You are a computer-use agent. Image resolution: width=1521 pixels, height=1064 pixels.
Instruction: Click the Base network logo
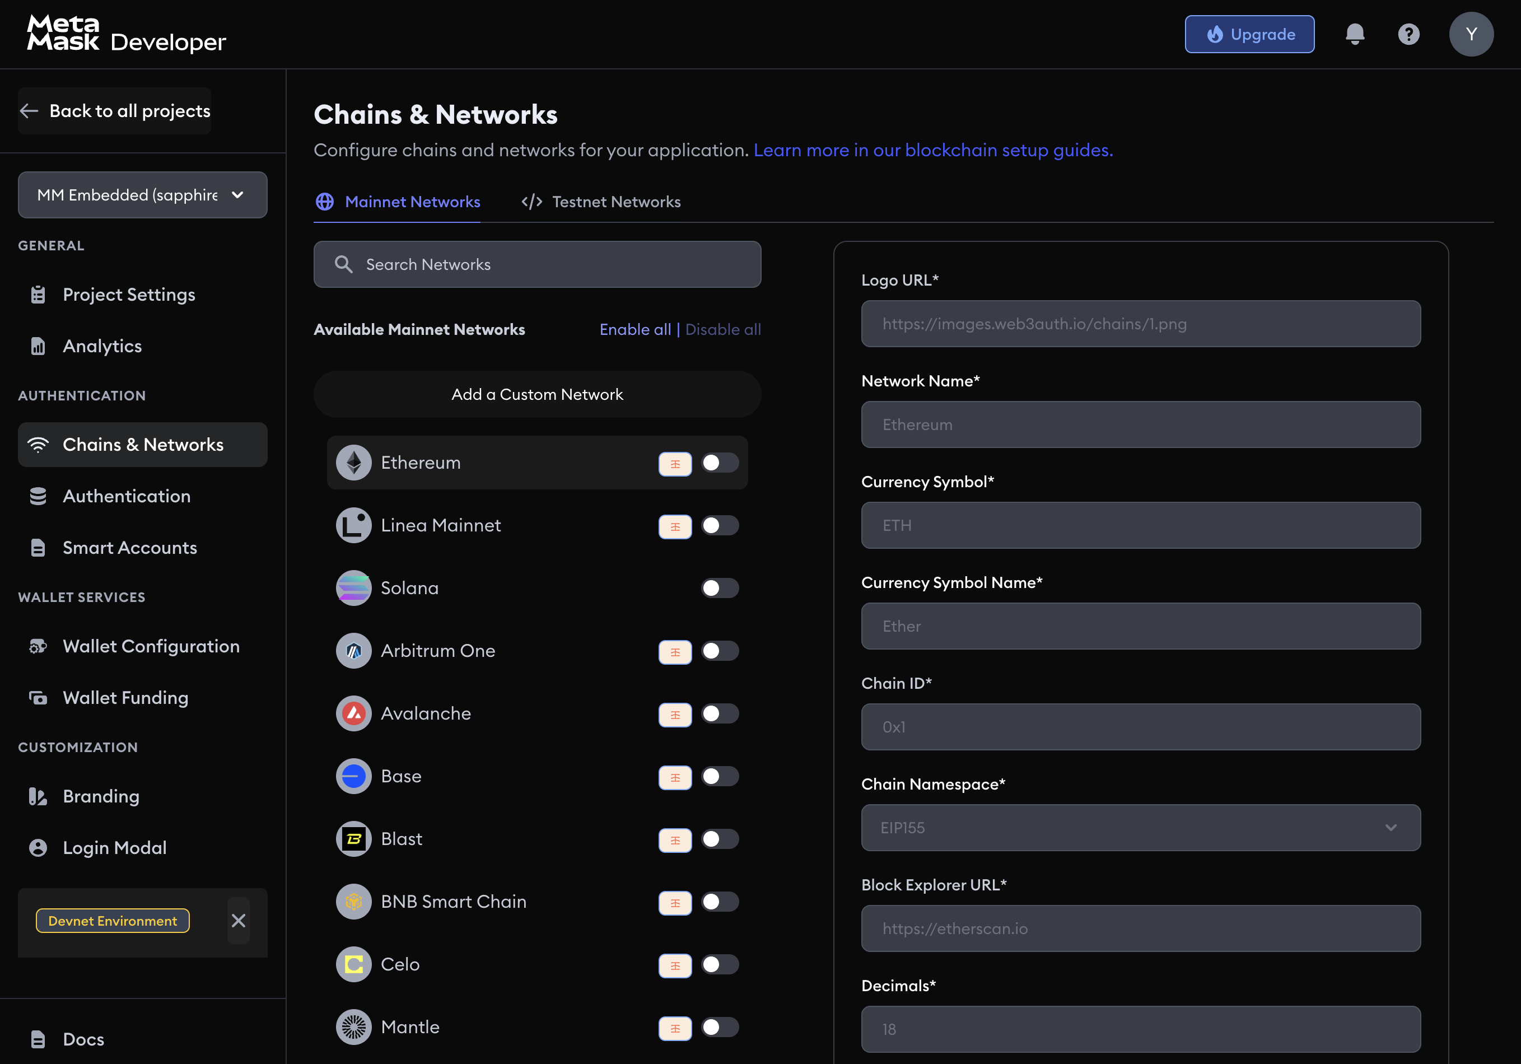pos(354,776)
